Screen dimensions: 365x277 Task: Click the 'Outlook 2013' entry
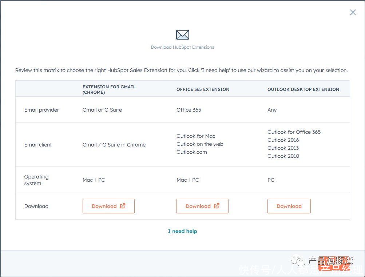tap(283, 148)
